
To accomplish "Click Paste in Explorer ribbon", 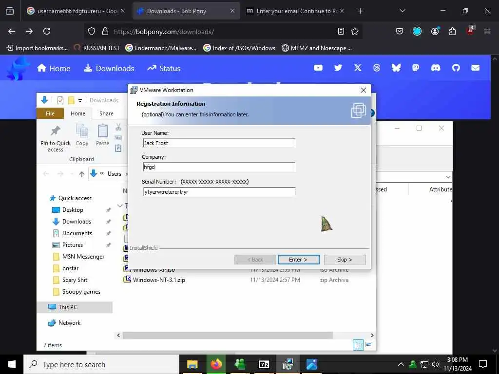I will pos(102,135).
